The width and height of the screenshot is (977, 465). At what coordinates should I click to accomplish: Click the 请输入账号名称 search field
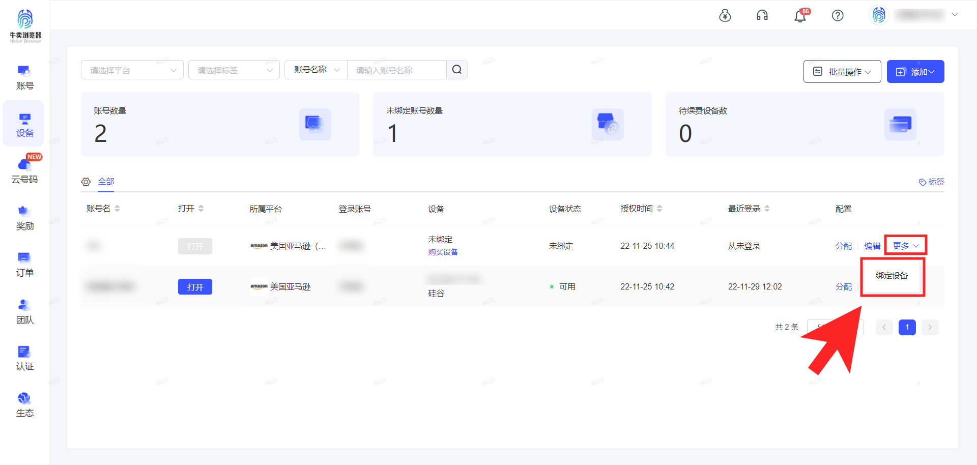pyautogui.click(x=396, y=70)
